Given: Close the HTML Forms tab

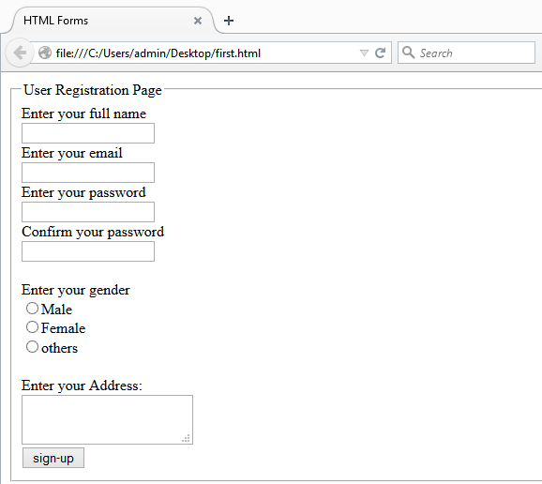Looking at the screenshot, I should 198,21.
